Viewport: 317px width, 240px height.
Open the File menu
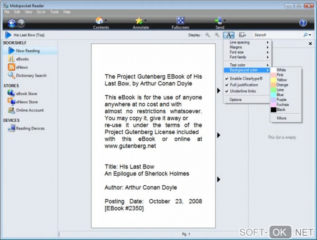tap(7, 12)
